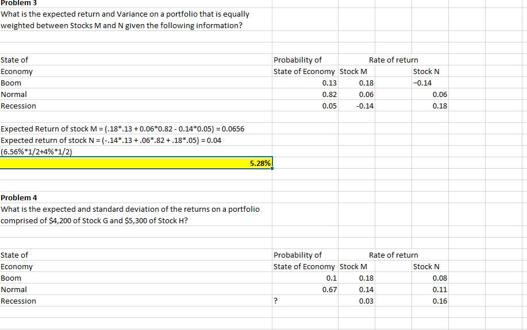Click Stock N Recession return 0.18 in Problem 3

(440, 106)
